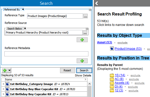Open the Referenced By dropdown
The image size is (150, 97).
pos(23,9)
